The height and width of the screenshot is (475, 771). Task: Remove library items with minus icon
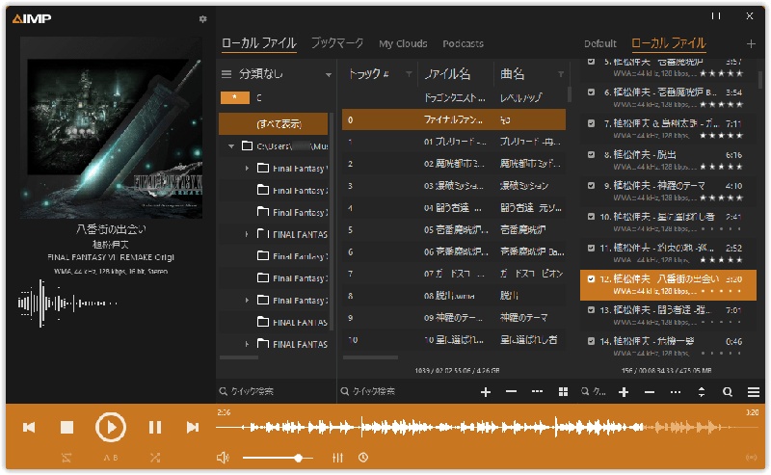pyautogui.click(x=512, y=392)
